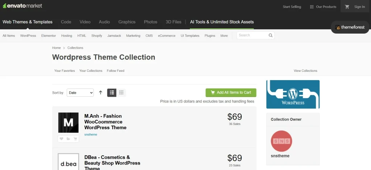Select the Your Collections tab
The height and width of the screenshot is (170, 371).
pos(91,71)
